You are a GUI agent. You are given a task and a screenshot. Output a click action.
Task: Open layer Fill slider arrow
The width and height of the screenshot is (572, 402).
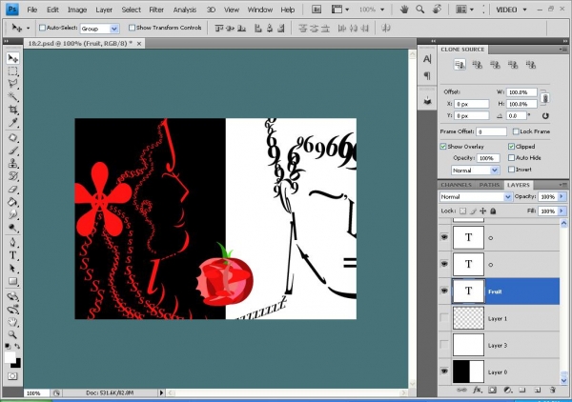point(562,211)
